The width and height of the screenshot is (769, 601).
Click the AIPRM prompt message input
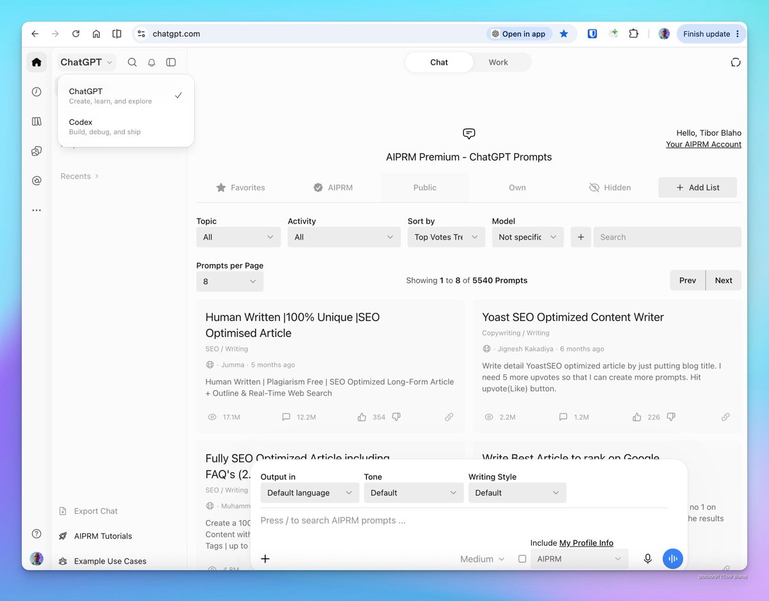464,521
